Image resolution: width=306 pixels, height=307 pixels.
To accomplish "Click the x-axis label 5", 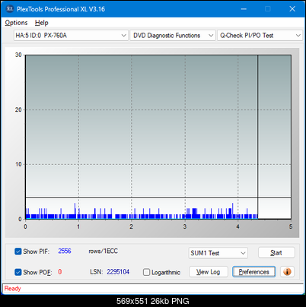I will (291, 226).
